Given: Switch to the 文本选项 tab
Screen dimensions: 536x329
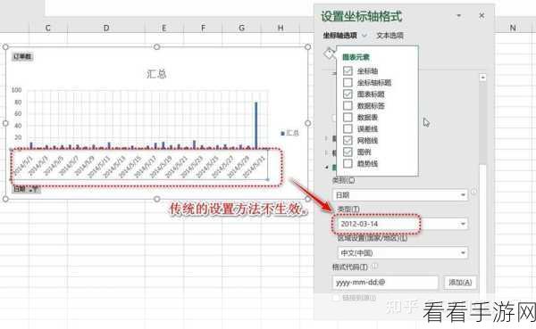Looking at the screenshot, I should point(389,35).
